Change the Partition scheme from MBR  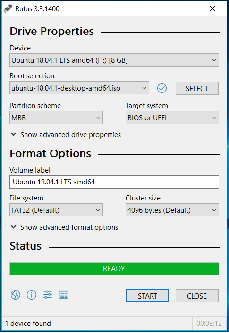(56, 117)
